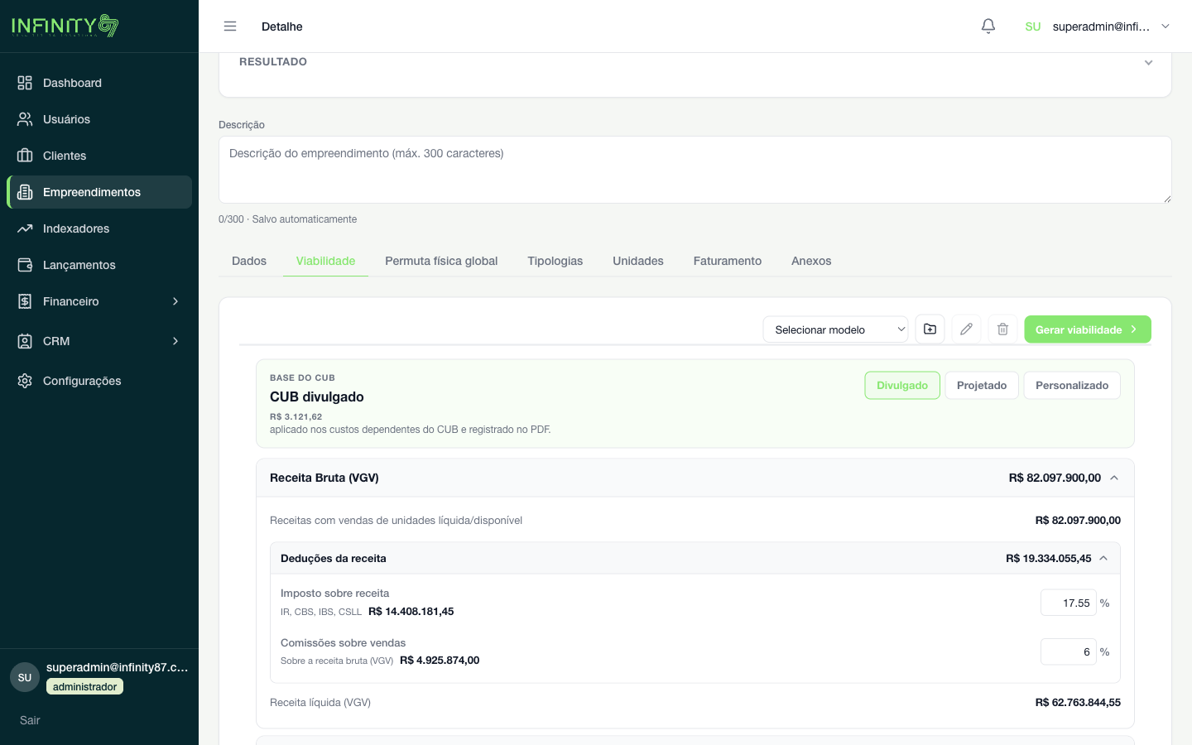Click the Gerar viabilidade button
1192x745 pixels.
coord(1088,329)
